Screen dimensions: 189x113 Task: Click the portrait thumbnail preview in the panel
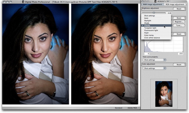[x=164, y=94]
